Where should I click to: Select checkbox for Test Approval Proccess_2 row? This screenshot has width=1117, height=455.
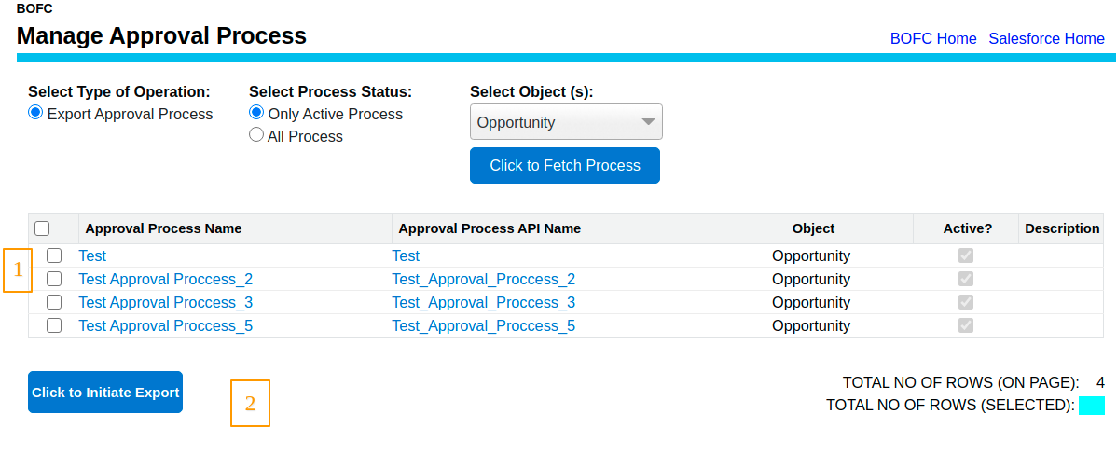[54, 279]
